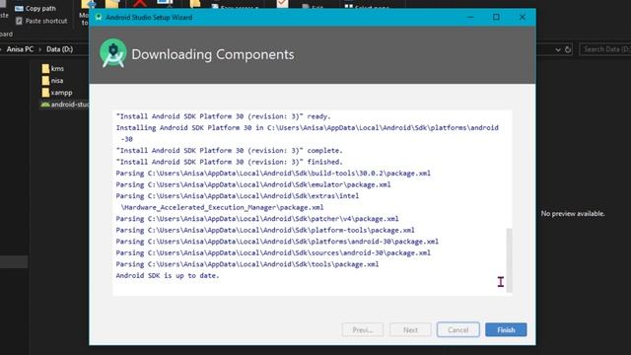The image size is (631, 355).
Task: Click the emulator\package.xml parsing line
Action: 253,184
